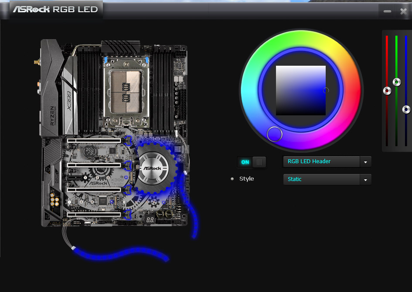Image resolution: width=412 pixels, height=292 pixels.
Task: Close the ASRock RGB LED window
Action: click(403, 11)
